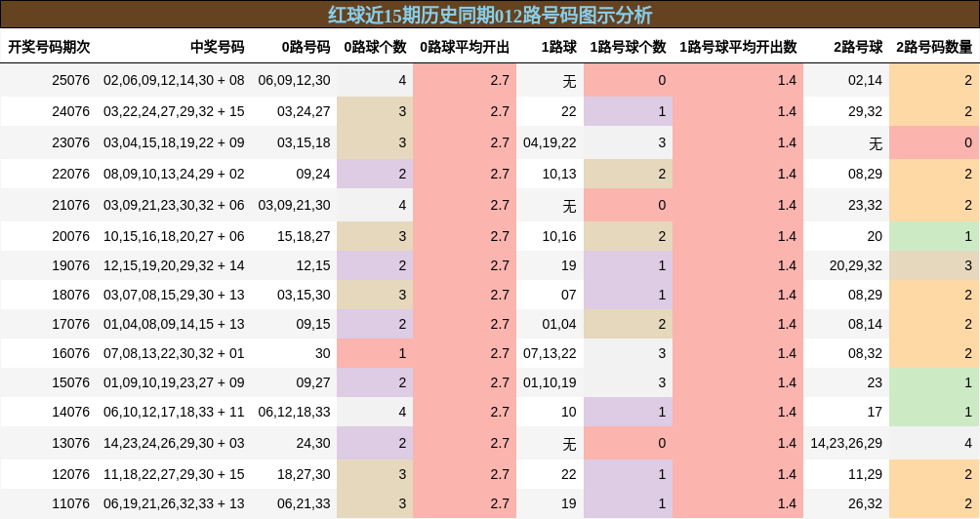The height and width of the screenshot is (519, 980).
Task: Click 1路球 cell 01,10,19
Action: click(550, 382)
